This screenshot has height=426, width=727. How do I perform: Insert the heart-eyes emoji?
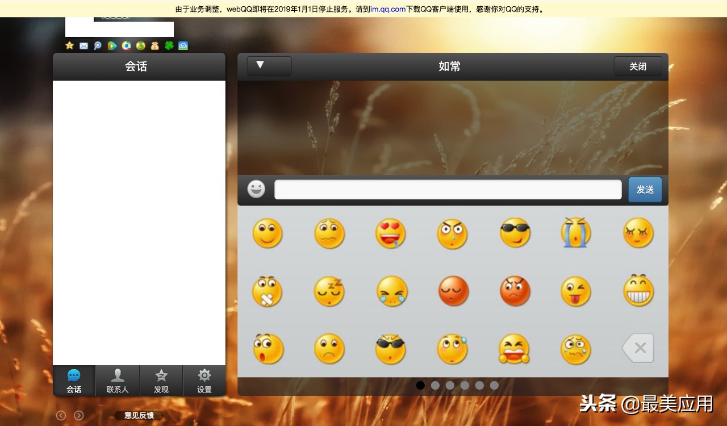tap(391, 233)
